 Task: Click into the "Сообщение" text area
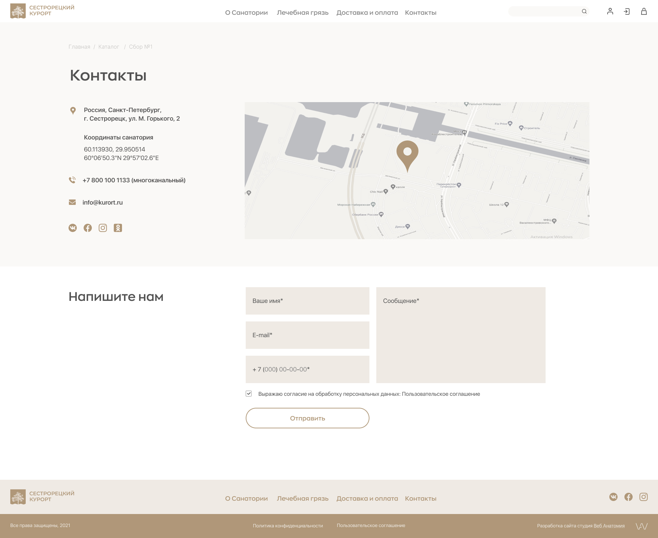(461, 335)
